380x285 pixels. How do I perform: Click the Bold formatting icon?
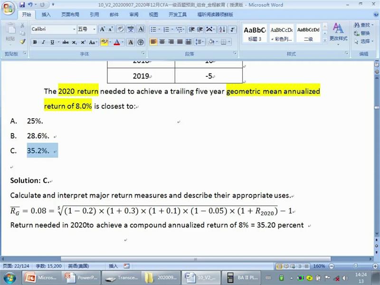tap(35, 42)
